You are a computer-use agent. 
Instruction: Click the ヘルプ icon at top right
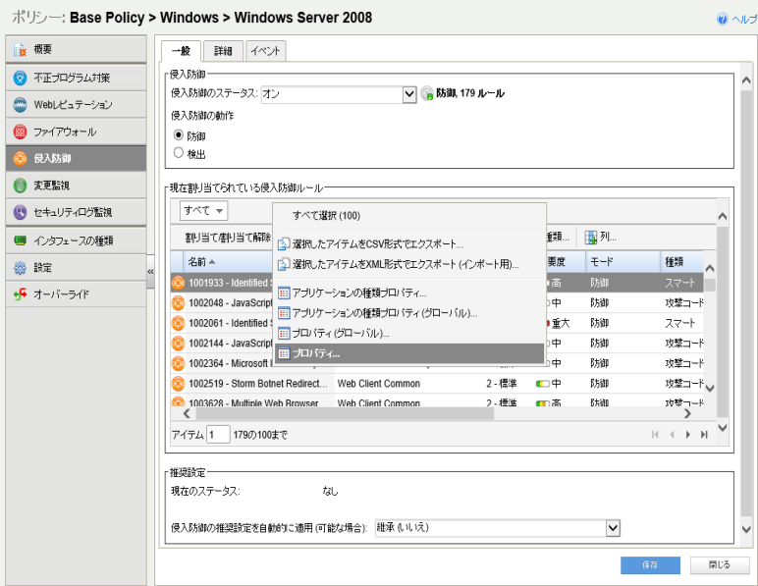(723, 20)
